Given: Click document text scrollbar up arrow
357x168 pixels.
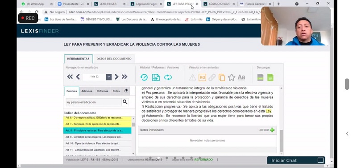Looking at the screenshot, I should (282, 88).
